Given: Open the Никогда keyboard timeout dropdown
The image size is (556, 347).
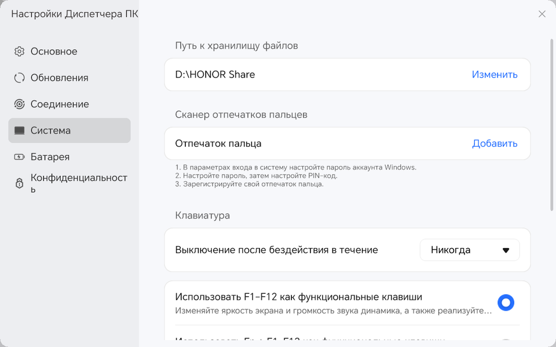Looking at the screenshot, I should coord(469,250).
